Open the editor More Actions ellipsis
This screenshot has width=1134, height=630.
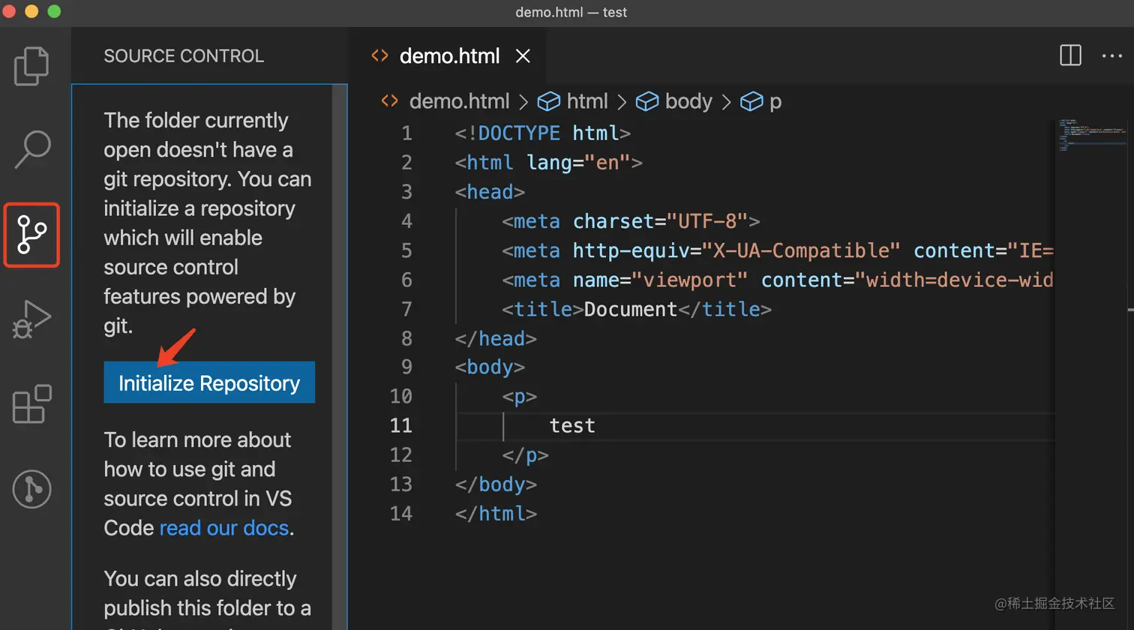tap(1111, 56)
